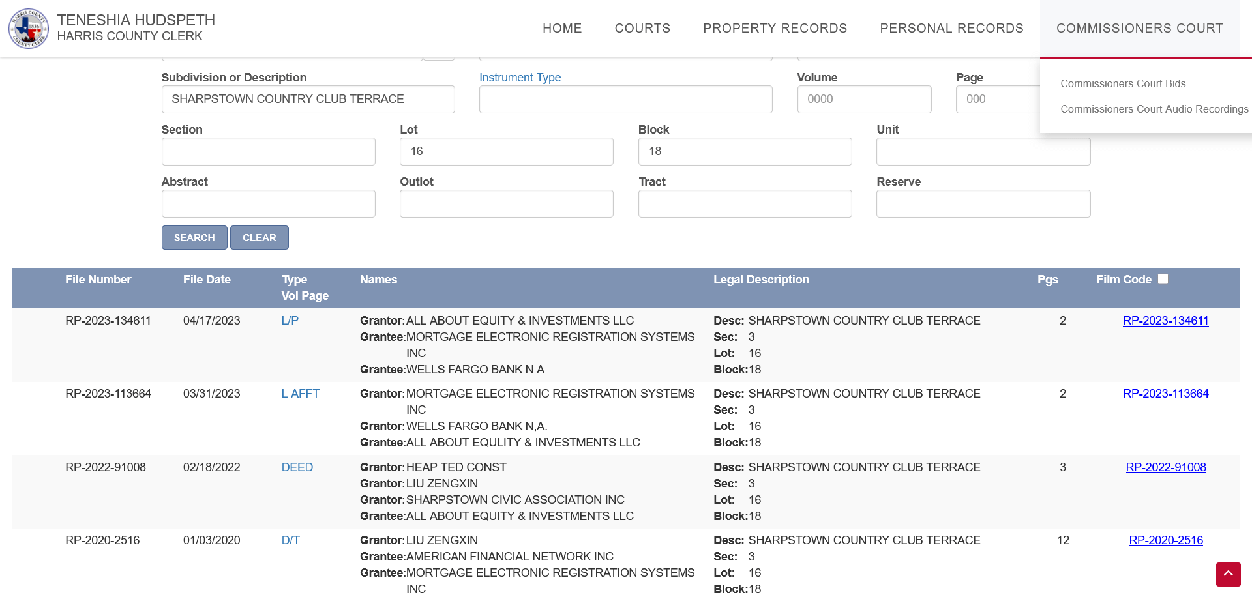Click the D/T instrument type link
Image resolution: width=1252 pixels, height=595 pixels.
click(x=290, y=540)
